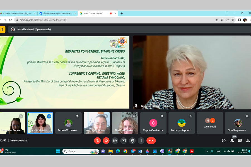Open the Chrome three-dot menu
The image size is (251, 167).
(250, 20)
